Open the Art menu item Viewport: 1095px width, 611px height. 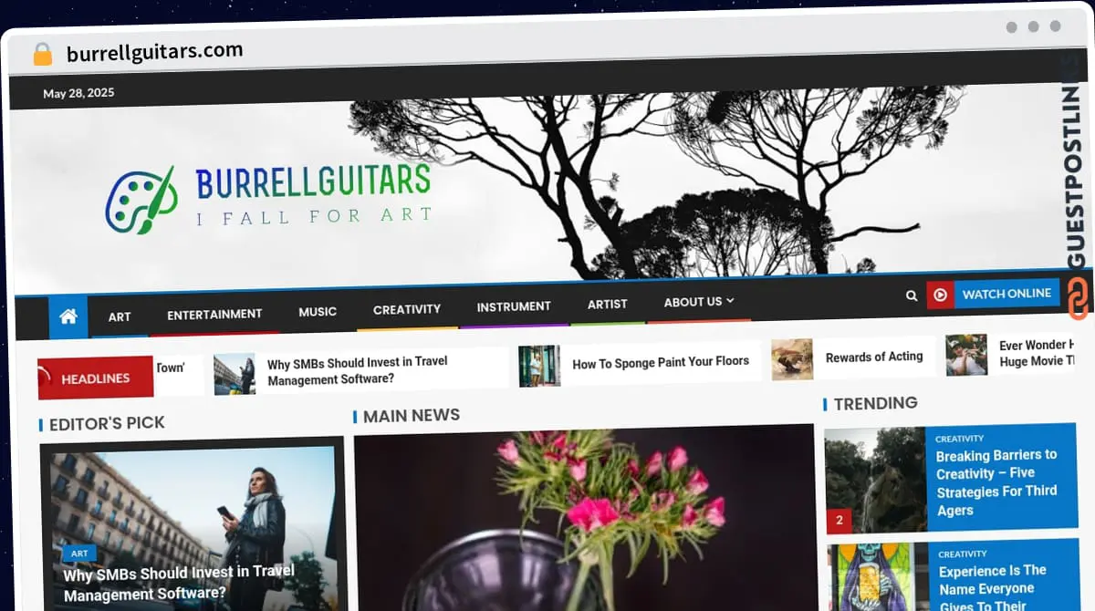point(120,316)
